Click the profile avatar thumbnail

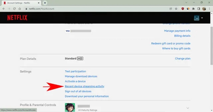pos(70,107)
